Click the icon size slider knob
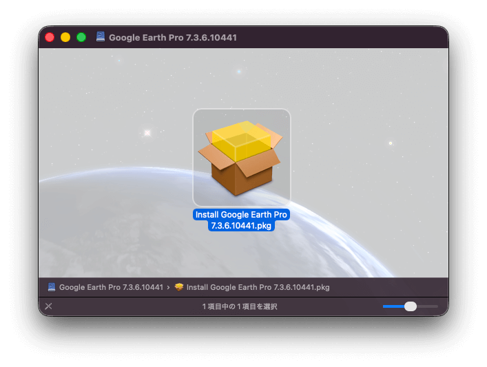The height and width of the screenshot is (367, 487). (x=411, y=306)
